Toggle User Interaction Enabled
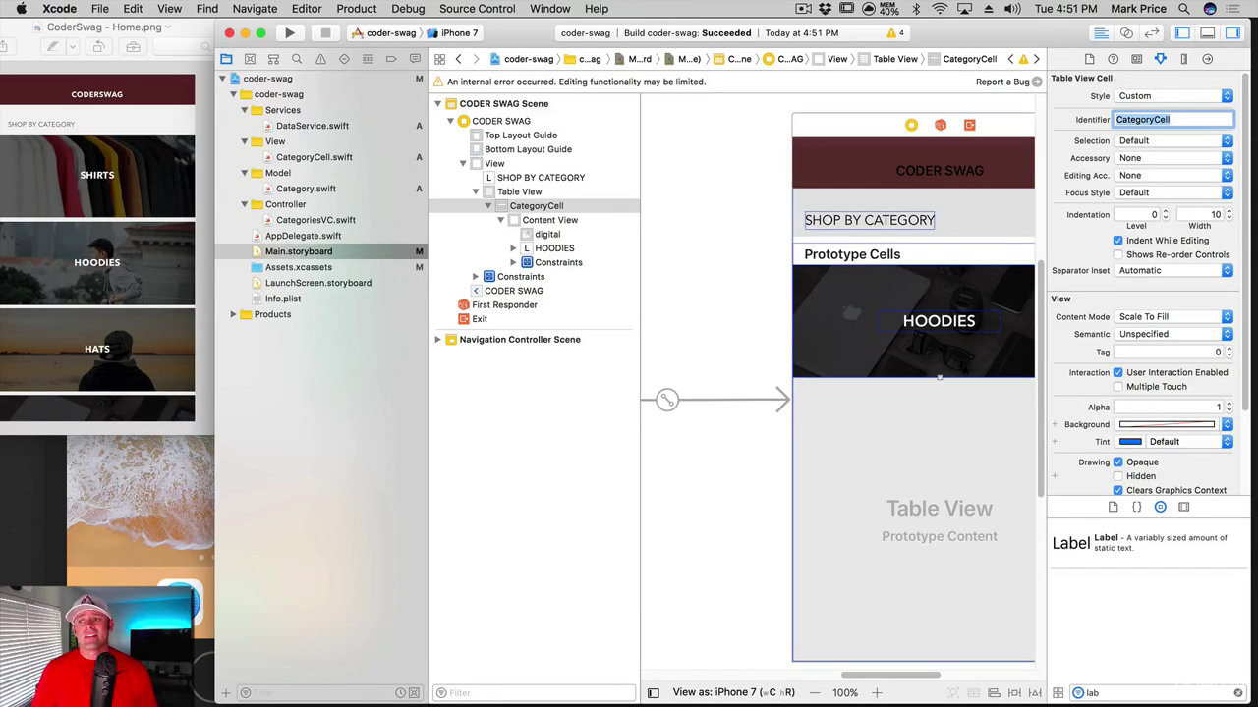 (1117, 372)
